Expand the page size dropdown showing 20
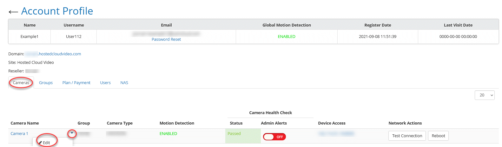 pyautogui.click(x=484, y=95)
